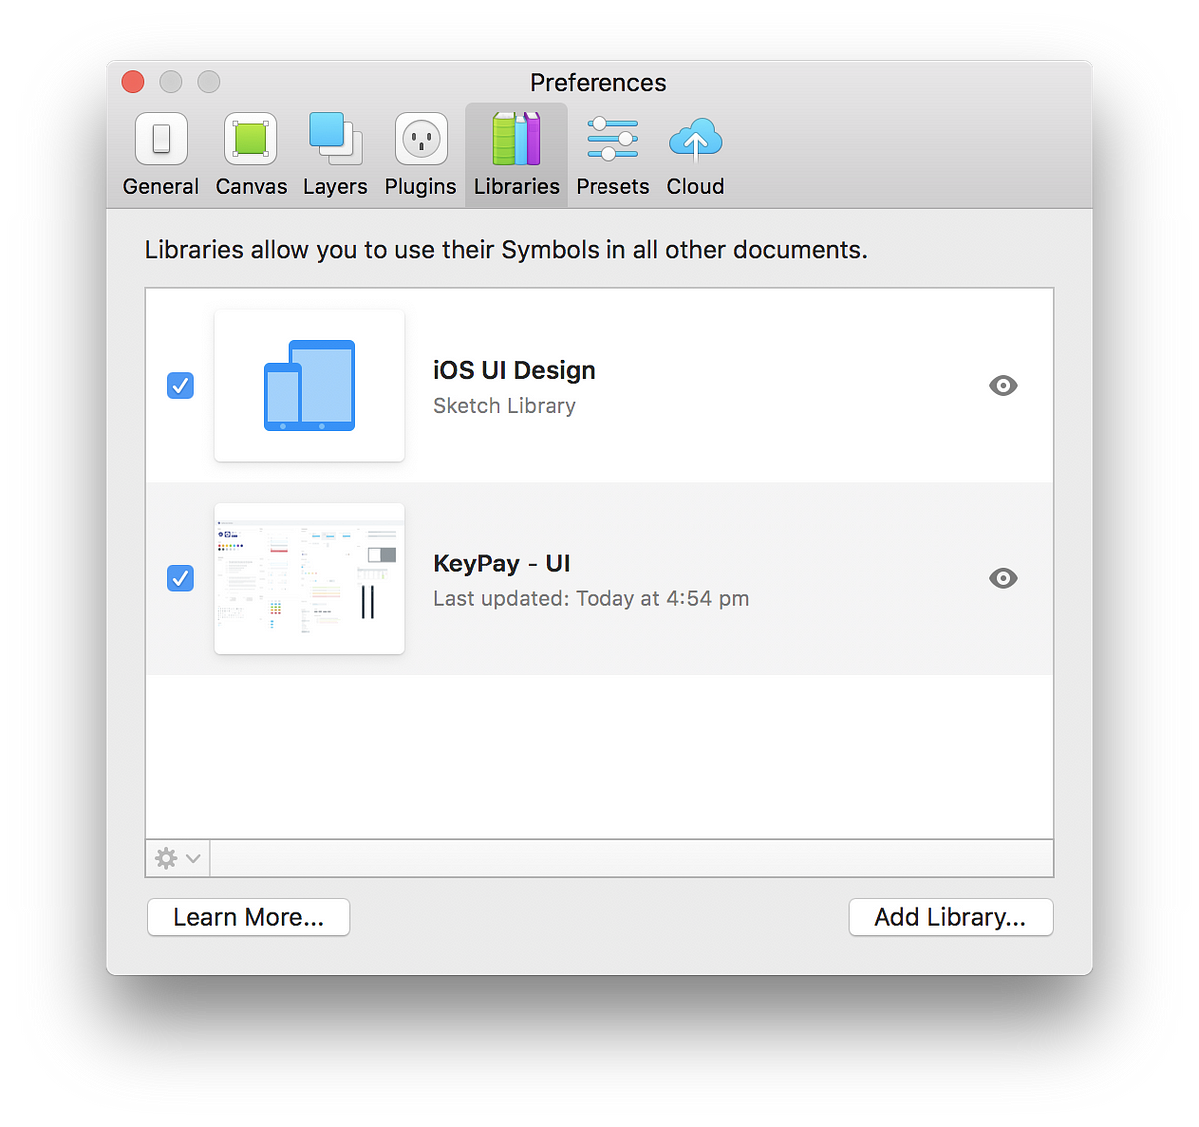Uncheck the iOS UI Design library
Image resolution: width=1199 pixels, height=1127 pixels.
tap(180, 385)
